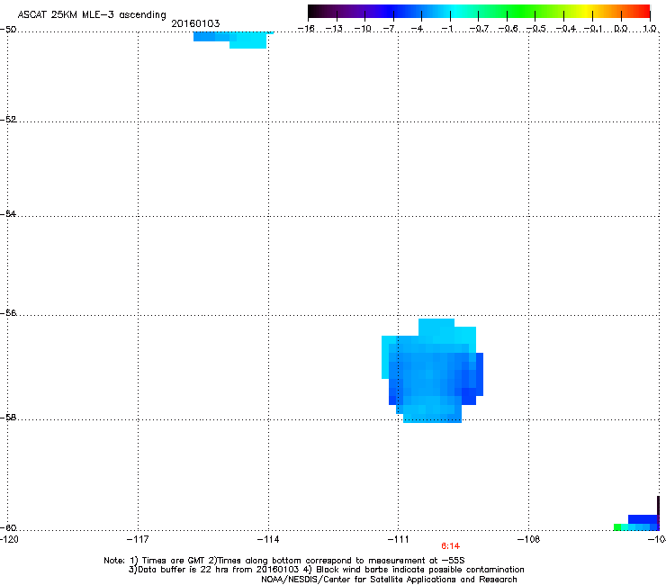
Task: Select the date label 20160103
Action: (195, 23)
